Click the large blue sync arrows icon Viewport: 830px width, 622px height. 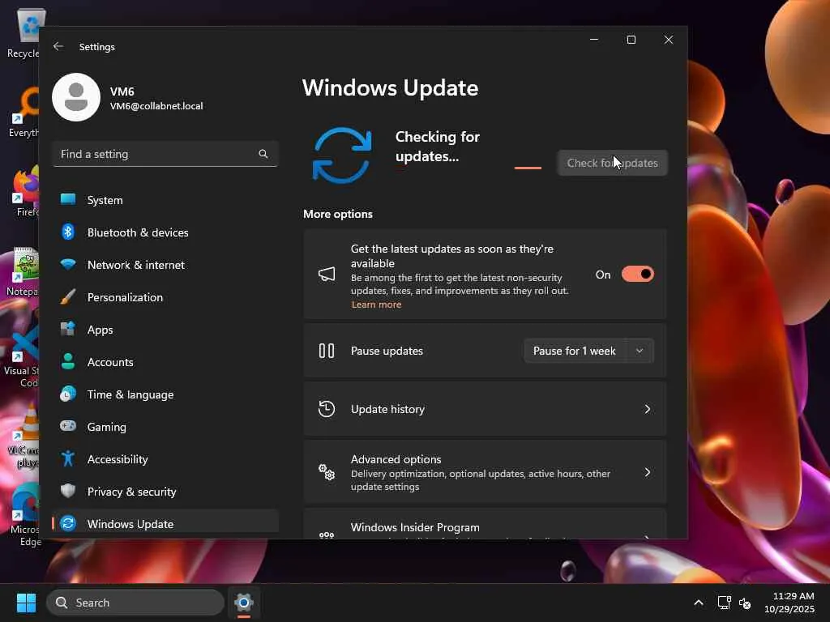342,155
